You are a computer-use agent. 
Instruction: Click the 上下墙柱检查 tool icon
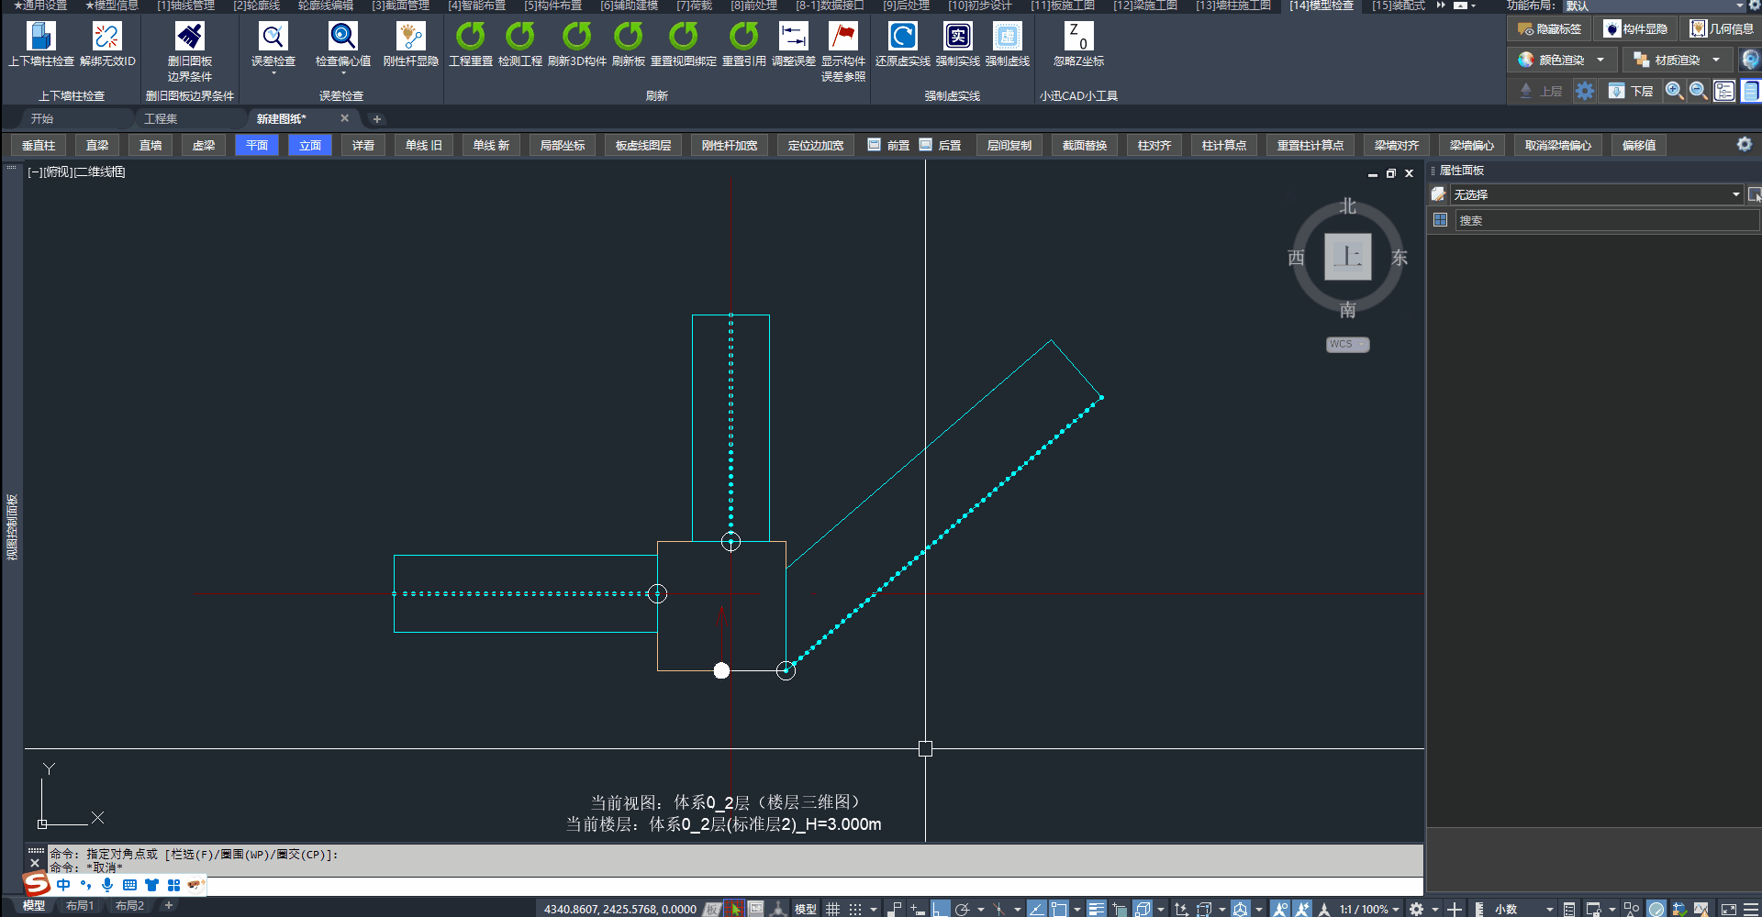tap(41, 37)
